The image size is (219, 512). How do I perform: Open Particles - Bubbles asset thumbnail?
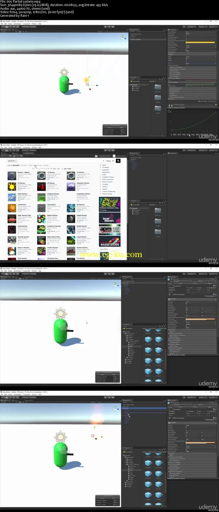[12, 176]
